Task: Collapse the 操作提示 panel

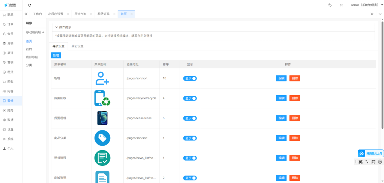Action: pyautogui.click(x=63, y=27)
